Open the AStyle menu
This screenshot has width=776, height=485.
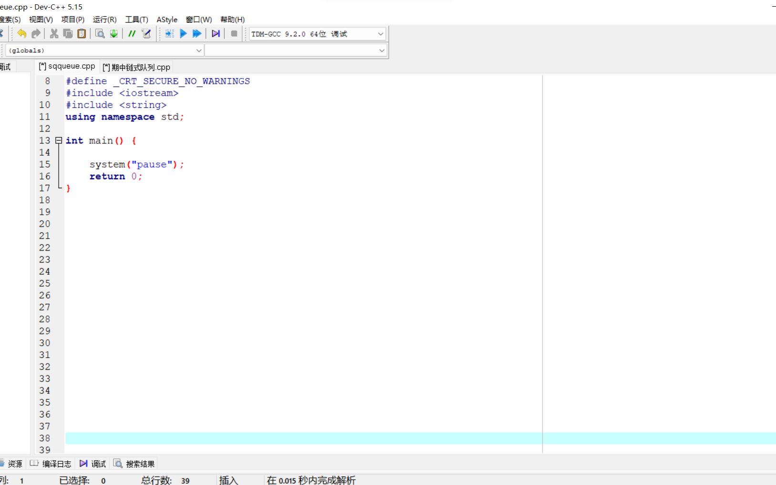click(167, 20)
